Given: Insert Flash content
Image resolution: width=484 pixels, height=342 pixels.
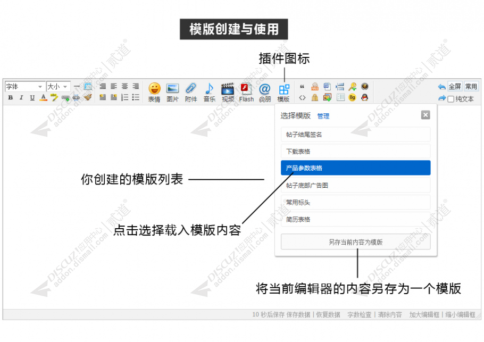Looking at the screenshot, I should 246,93.
